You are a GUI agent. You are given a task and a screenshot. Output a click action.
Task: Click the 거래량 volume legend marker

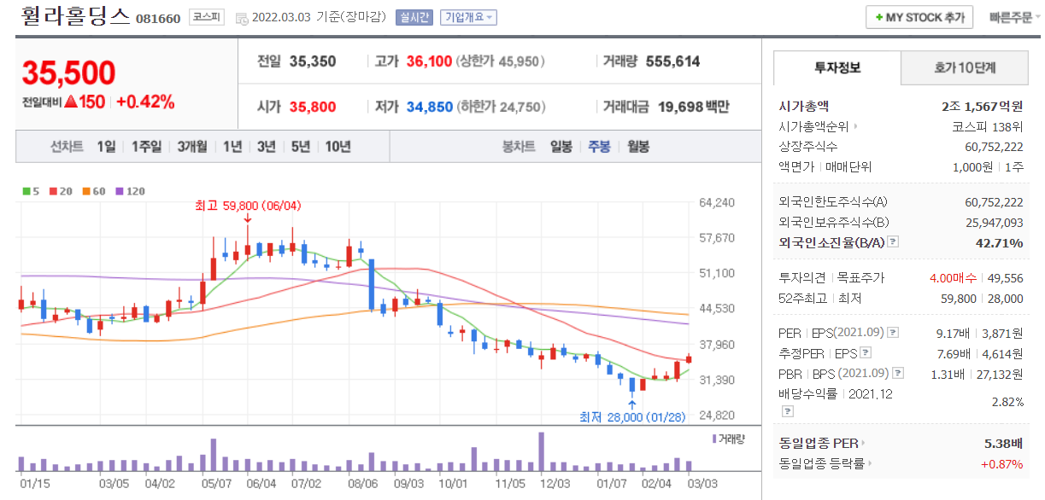[728, 439]
